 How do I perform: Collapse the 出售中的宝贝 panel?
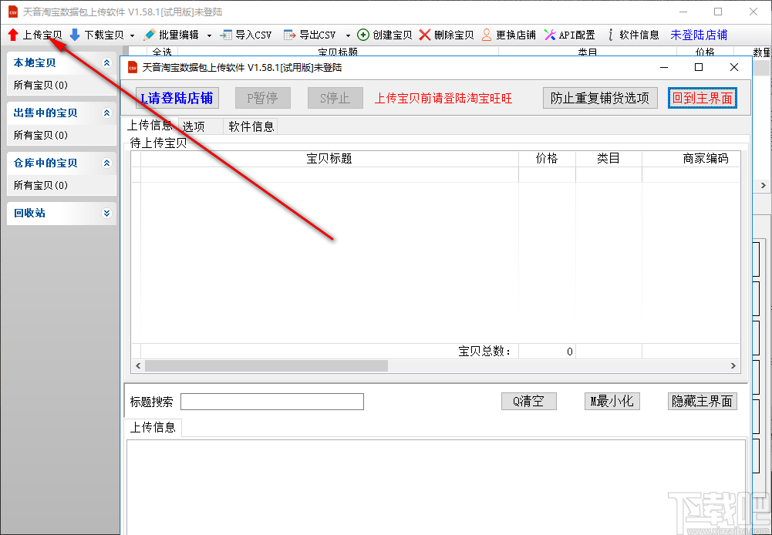click(106, 113)
